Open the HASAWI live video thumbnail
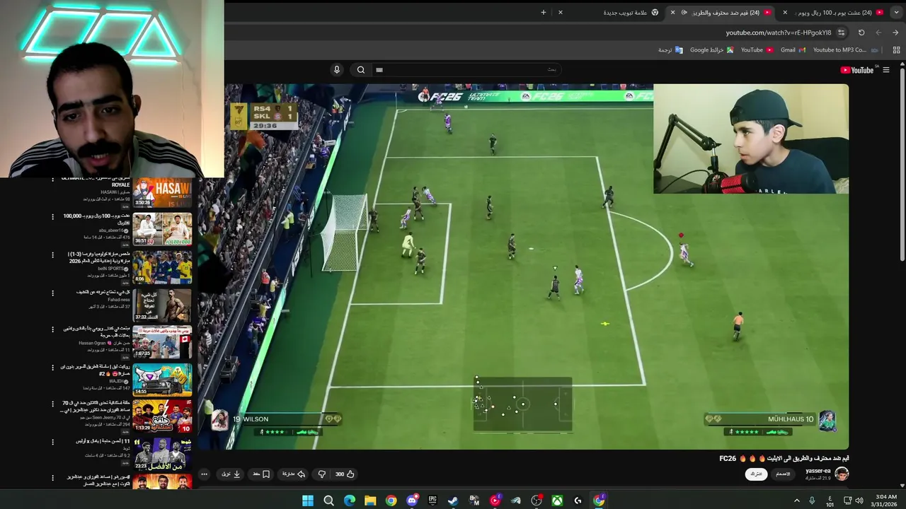The height and width of the screenshot is (509, 906). (162, 192)
